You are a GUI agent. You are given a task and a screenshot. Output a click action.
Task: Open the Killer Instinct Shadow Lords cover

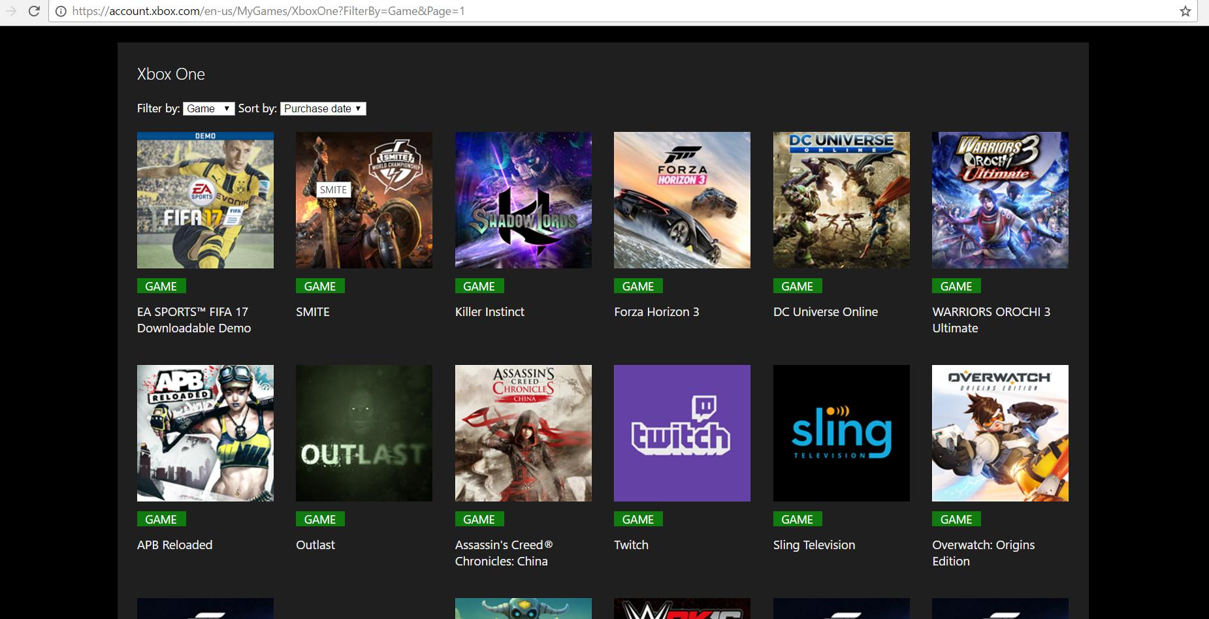point(523,200)
